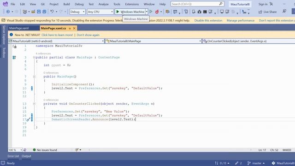Undo the last edit

point(52,12)
